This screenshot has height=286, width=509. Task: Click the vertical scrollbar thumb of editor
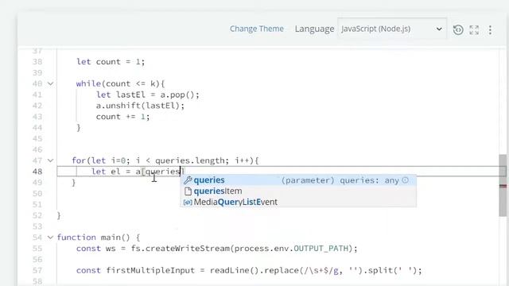click(x=503, y=185)
